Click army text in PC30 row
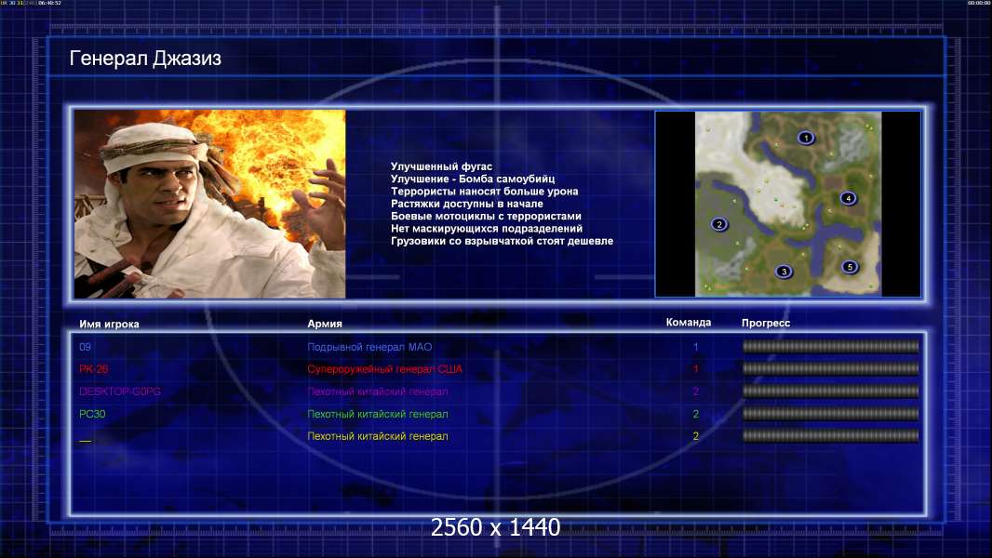Image resolution: width=992 pixels, height=558 pixels. pyautogui.click(x=378, y=414)
